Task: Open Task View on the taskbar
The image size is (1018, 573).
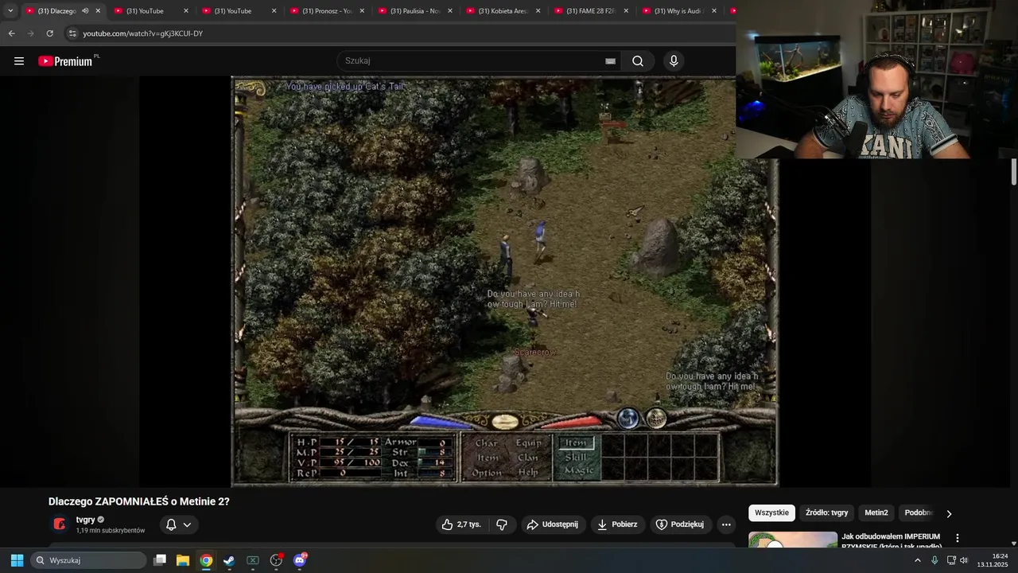Action: tap(160, 560)
